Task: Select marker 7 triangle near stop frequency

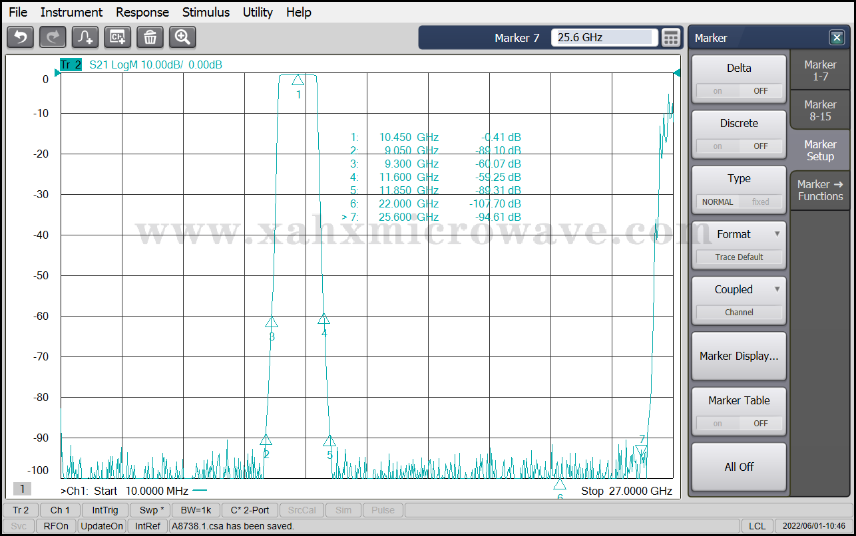Action: click(x=641, y=452)
